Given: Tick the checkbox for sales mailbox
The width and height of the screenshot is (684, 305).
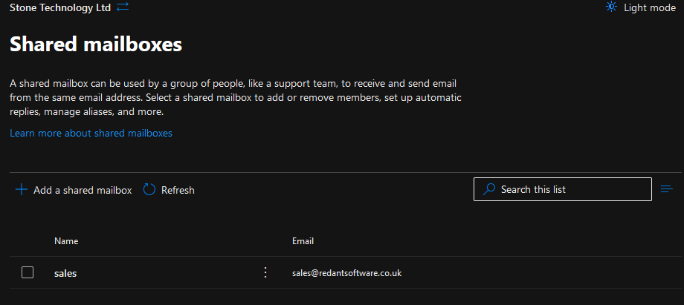Looking at the screenshot, I should (x=28, y=272).
